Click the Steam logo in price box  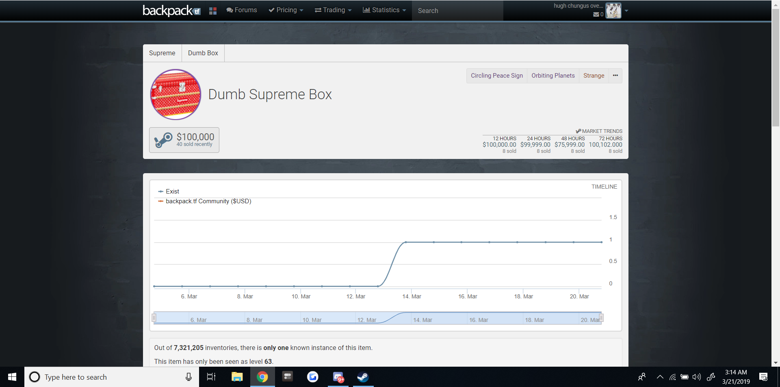click(x=163, y=140)
